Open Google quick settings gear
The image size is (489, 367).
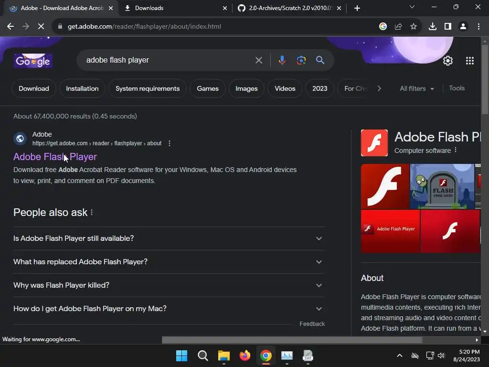(448, 61)
